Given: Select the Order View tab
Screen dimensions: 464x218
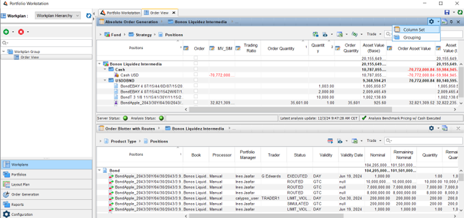Looking at the screenshot, I should coord(160,13).
